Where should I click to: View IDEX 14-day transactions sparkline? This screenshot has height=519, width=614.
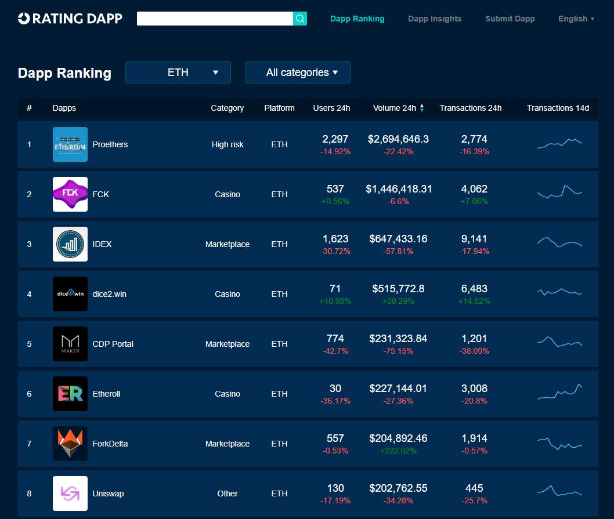click(559, 242)
